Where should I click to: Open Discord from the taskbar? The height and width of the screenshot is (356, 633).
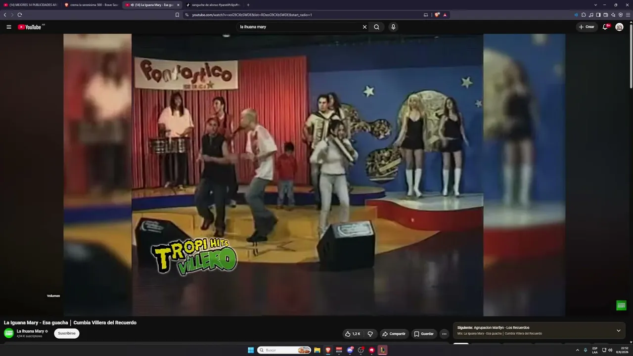tap(350, 350)
